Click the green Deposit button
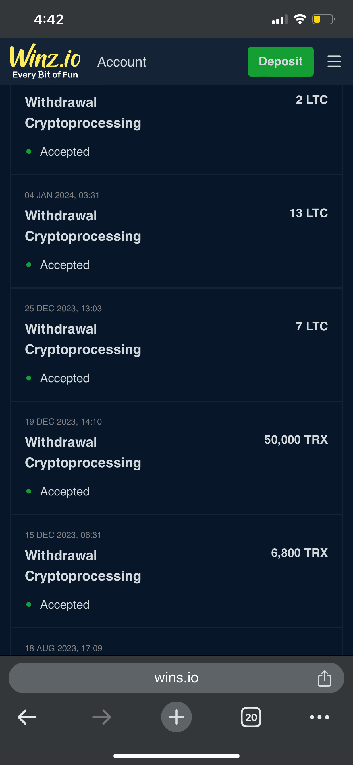Image resolution: width=353 pixels, height=765 pixels. 281,61
